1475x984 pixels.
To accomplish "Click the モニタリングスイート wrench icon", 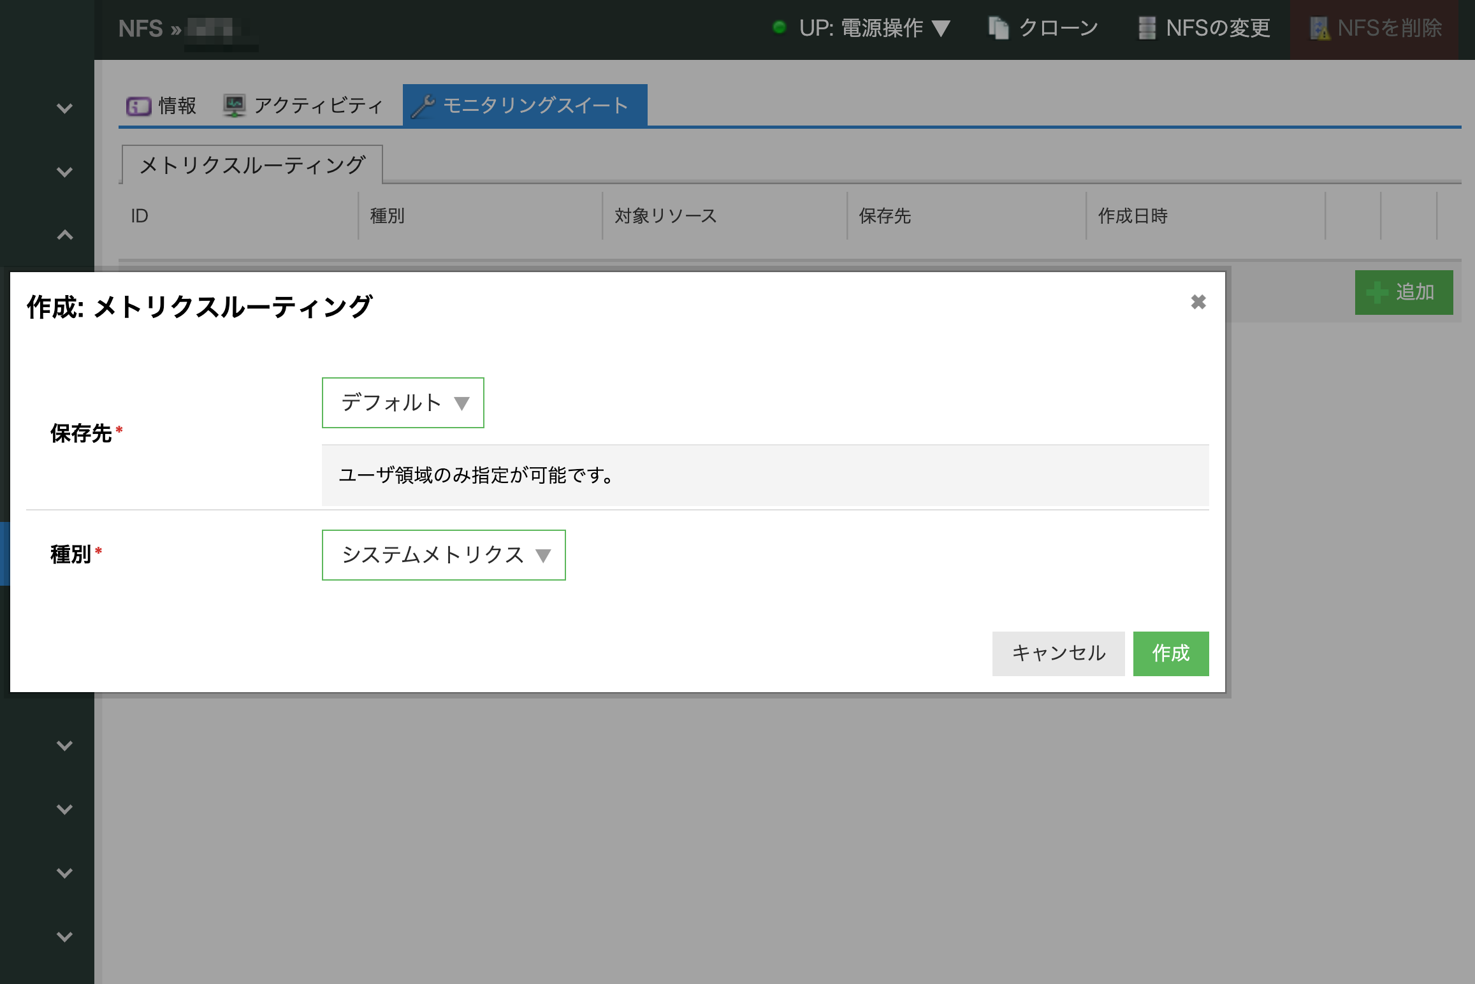I will click(x=423, y=106).
